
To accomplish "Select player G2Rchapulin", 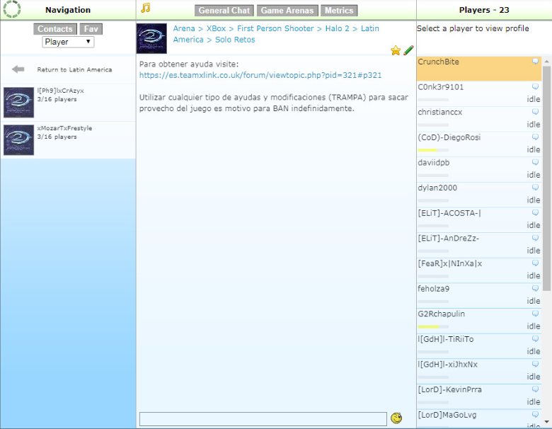I will (479, 321).
